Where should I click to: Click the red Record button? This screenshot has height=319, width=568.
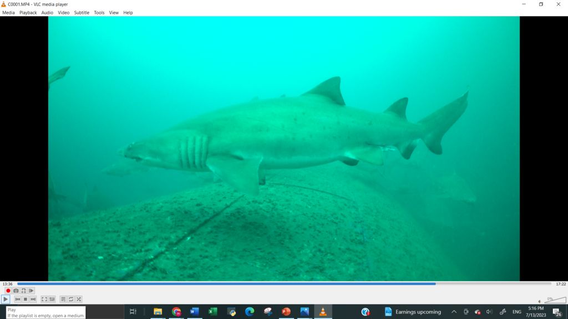(8, 291)
